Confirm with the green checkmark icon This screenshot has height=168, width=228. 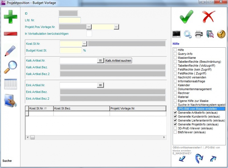coord(187,17)
